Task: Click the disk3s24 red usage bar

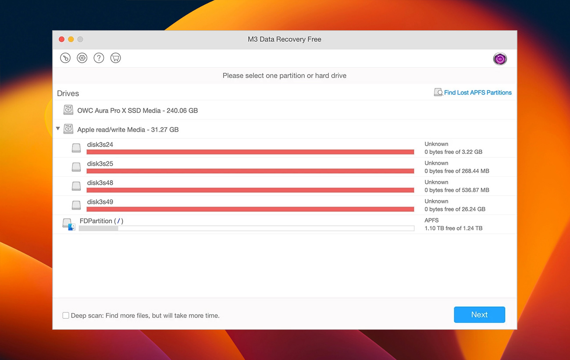Action: point(250,152)
